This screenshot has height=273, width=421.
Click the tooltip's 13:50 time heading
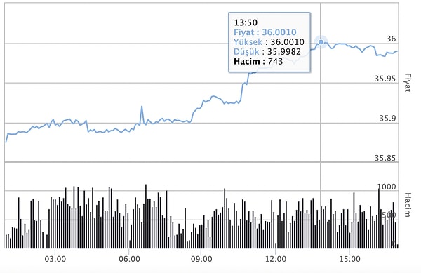click(246, 22)
